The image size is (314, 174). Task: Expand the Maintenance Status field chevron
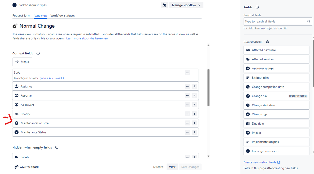click(x=194, y=132)
